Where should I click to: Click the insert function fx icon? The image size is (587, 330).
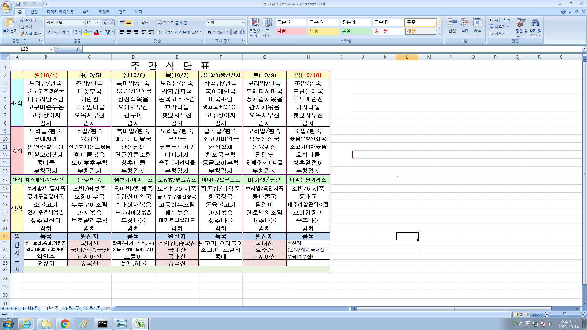(78, 49)
